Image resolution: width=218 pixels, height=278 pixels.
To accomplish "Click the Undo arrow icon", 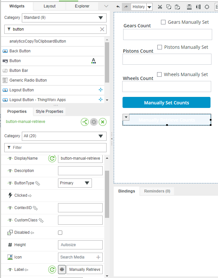I will (117, 7).
